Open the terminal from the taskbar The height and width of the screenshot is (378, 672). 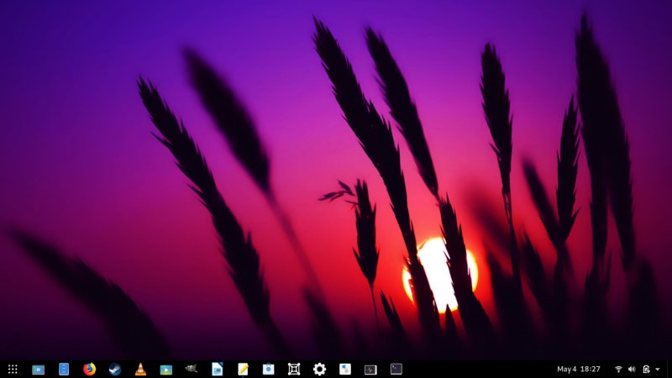[x=396, y=369]
